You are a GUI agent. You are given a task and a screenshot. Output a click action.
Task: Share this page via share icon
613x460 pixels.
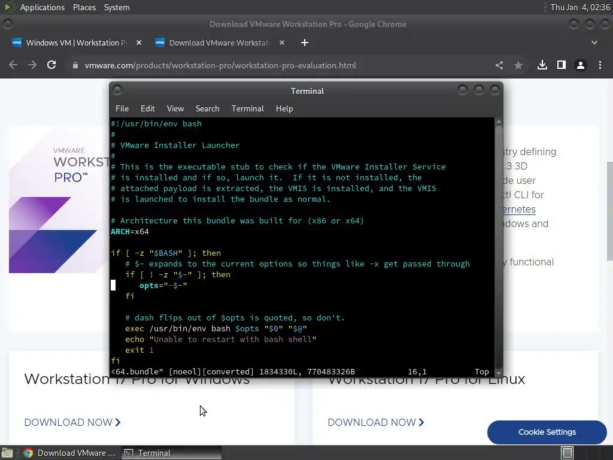click(x=499, y=65)
